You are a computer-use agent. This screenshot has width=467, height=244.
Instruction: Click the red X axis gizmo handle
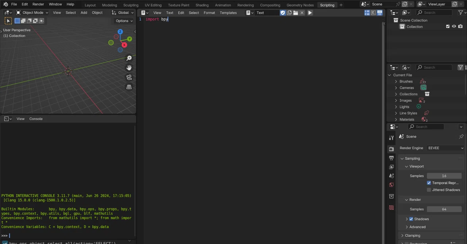[x=124, y=45]
